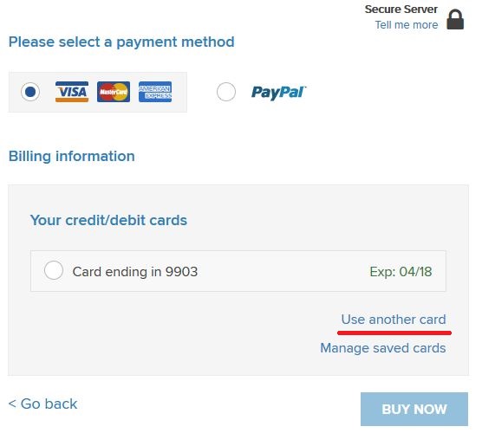This screenshot has height=433, width=482.
Task: Click the Secure Server label
Action: click(401, 10)
